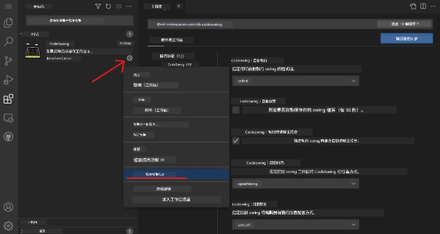
Task: Open the Search view in the activity bar
Action: pyautogui.click(x=8, y=41)
